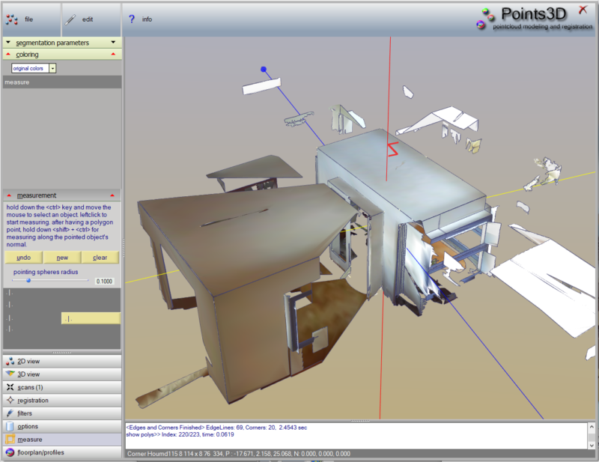599x462 pixels.
Task: Click the filters brush icon
Action: [10, 413]
